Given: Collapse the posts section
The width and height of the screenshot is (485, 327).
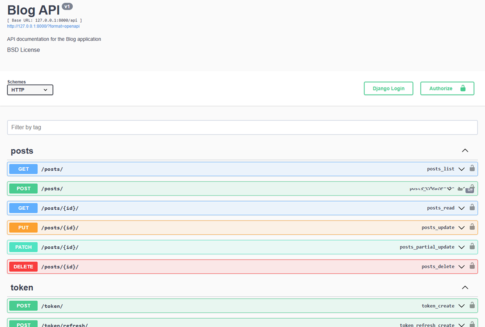Looking at the screenshot, I should [x=465, y=150].
